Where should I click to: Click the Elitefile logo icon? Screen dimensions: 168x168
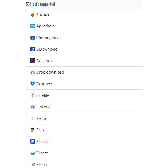tap(33, 95)
